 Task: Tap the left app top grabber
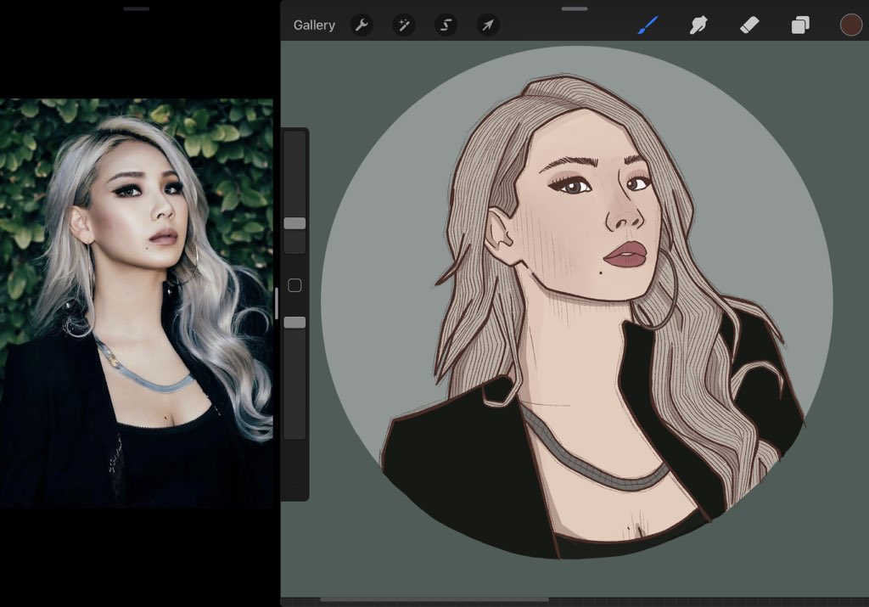pos(137,8)
